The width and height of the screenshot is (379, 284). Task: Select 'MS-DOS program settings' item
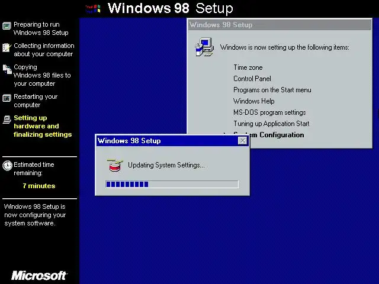(269, 112)
